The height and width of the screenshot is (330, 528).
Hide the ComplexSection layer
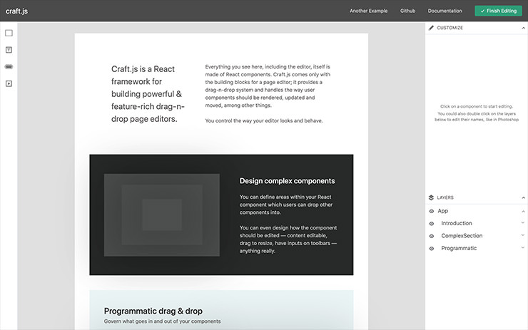(x=432, y=236)
